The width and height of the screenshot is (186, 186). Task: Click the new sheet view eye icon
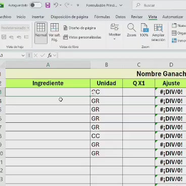pos(19,37)
